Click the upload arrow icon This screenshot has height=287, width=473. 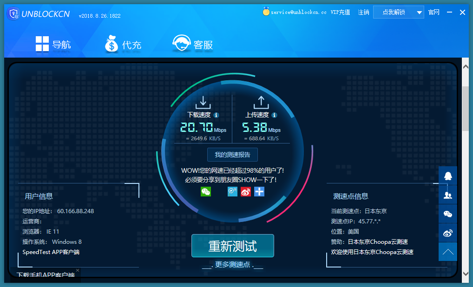pyautogui.click(x=261, y=103)
